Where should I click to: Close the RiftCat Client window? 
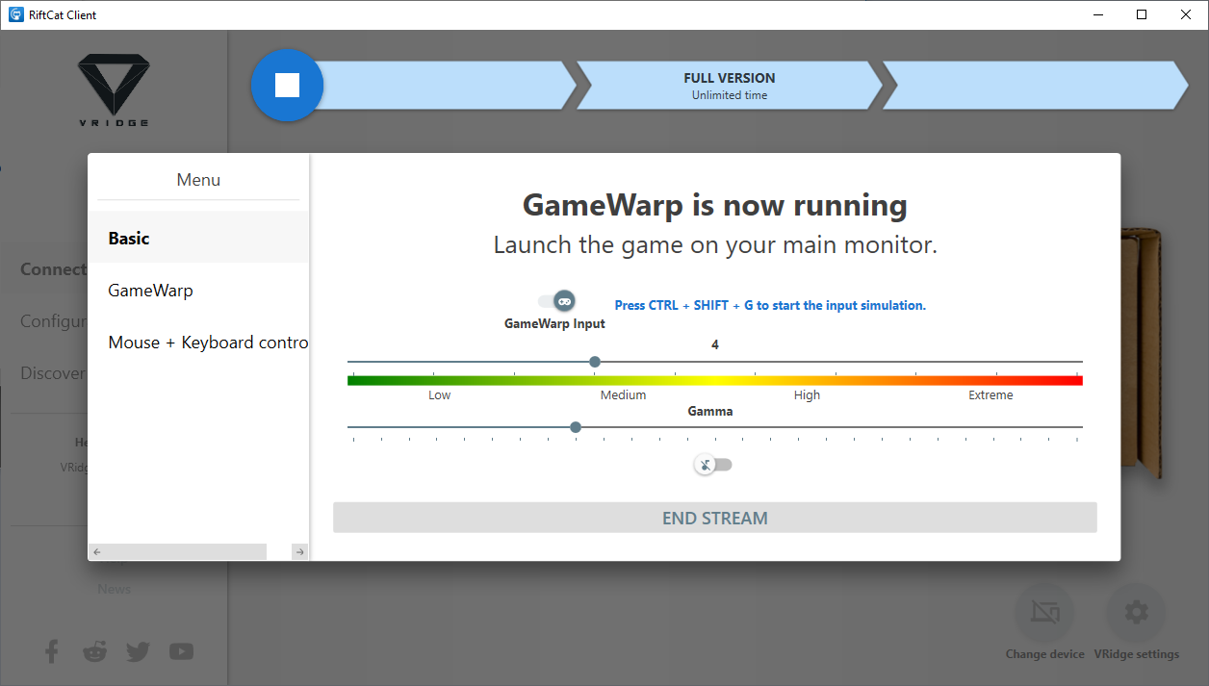click(x=1186, y=14)
